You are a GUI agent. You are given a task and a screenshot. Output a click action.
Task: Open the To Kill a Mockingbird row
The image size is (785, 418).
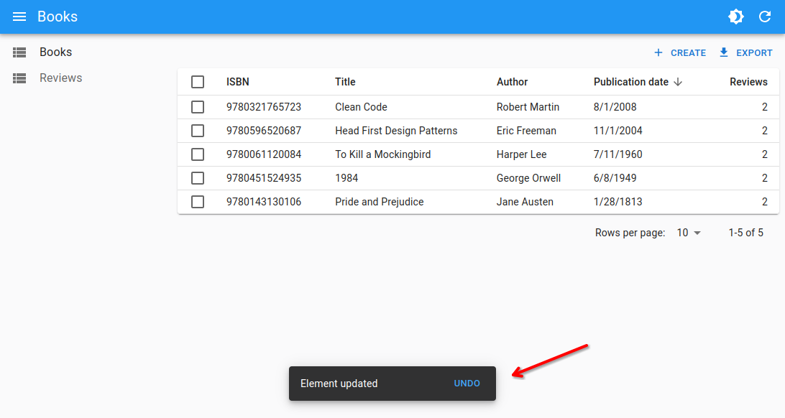[x=382, y=154]
